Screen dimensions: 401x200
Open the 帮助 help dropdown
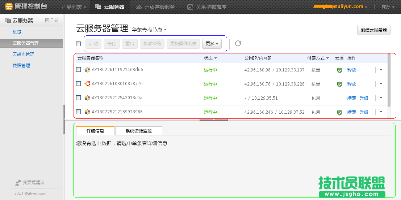click(388, 7)
